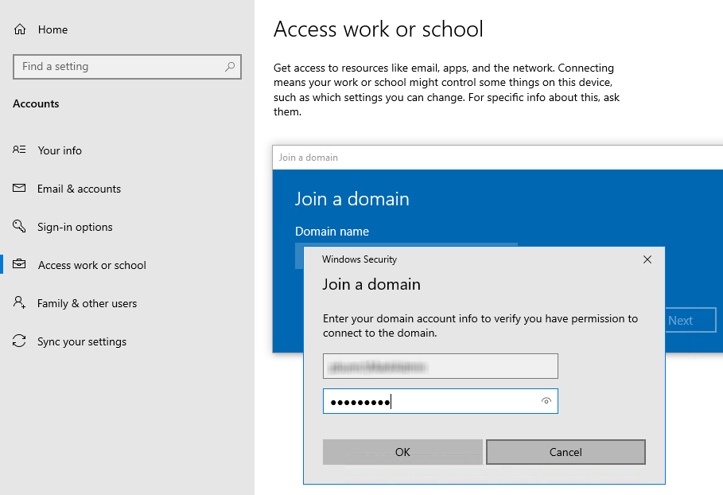Click the Your info person icon
The image size is (723, 495).
point(19,150)
